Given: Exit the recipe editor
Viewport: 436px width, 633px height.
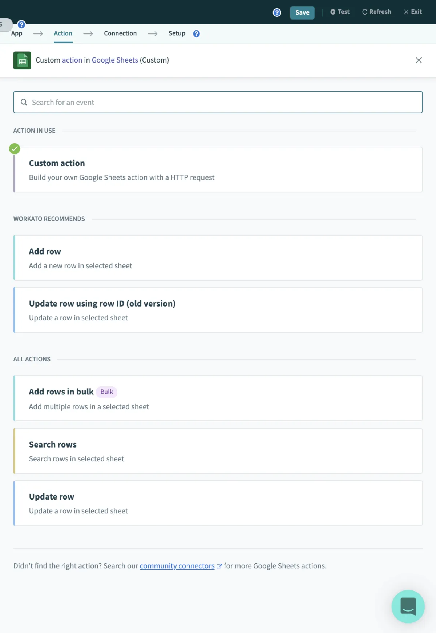Looking at the screenshot, I should (x=413, y=12).
